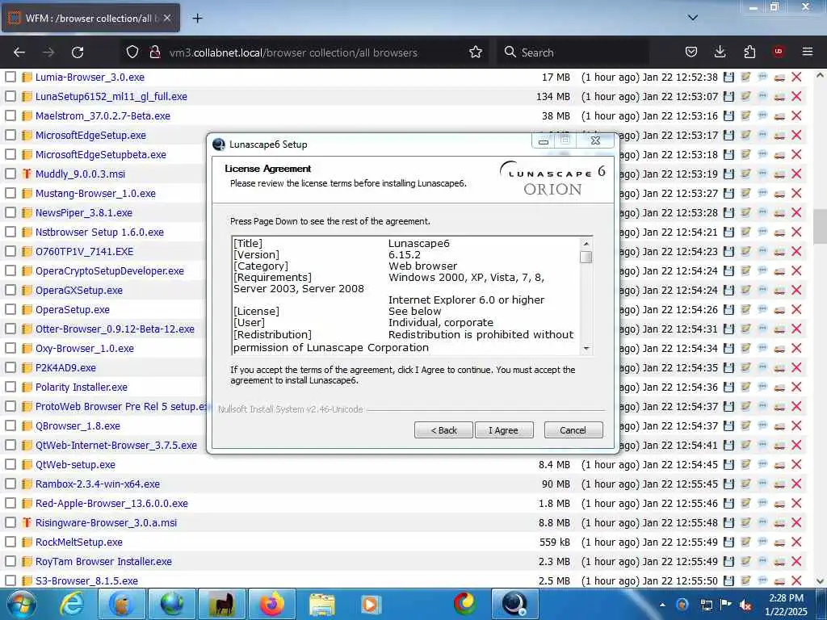The image size is (827, 620).
Task: Check the box for Muddly_9.0.0.3.msi
Action: point(10,174)
